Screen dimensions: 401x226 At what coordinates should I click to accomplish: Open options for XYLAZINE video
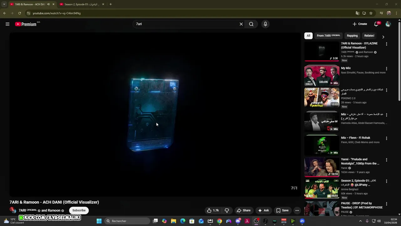click(x=386, y=44)
